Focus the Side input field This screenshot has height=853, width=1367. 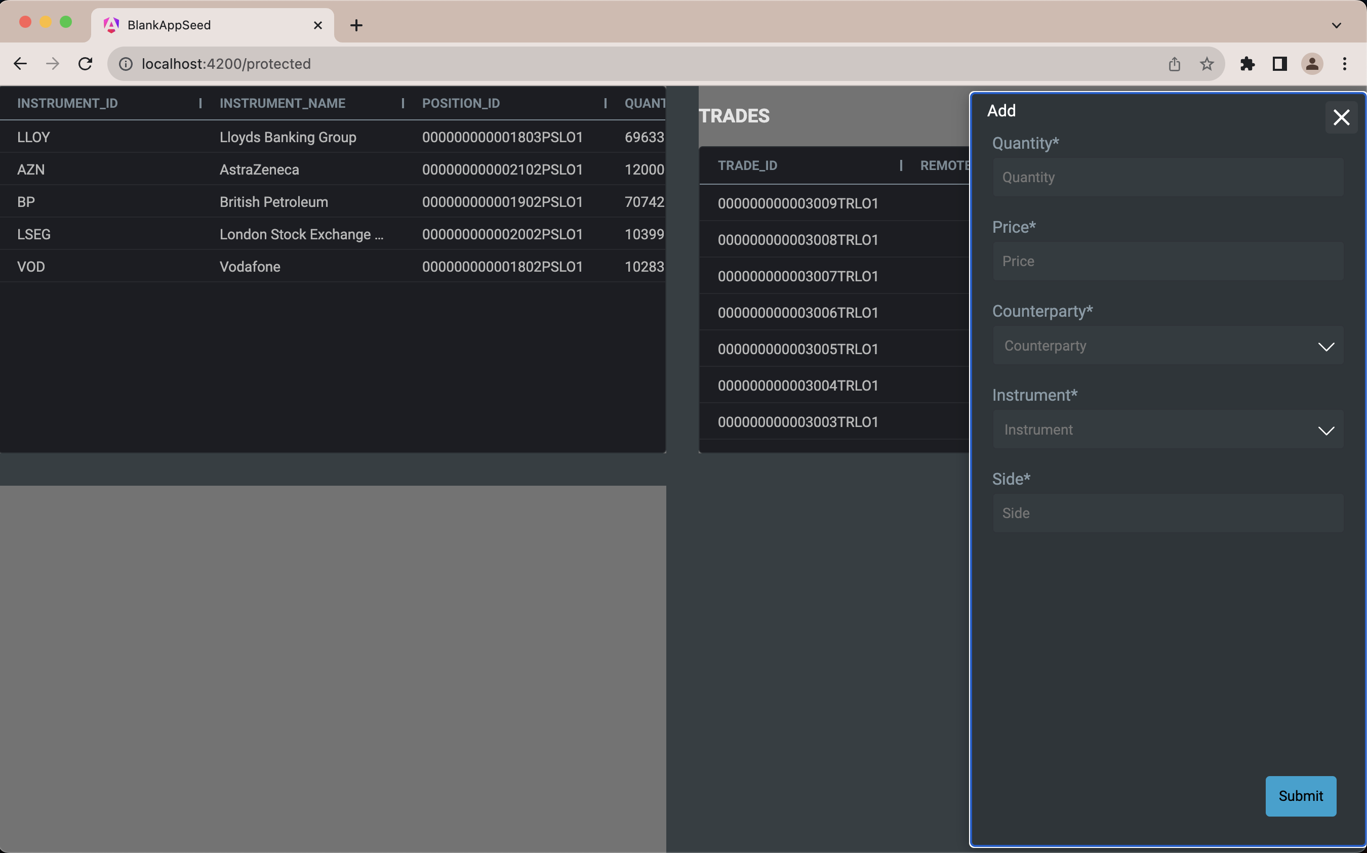(1168, 513)
